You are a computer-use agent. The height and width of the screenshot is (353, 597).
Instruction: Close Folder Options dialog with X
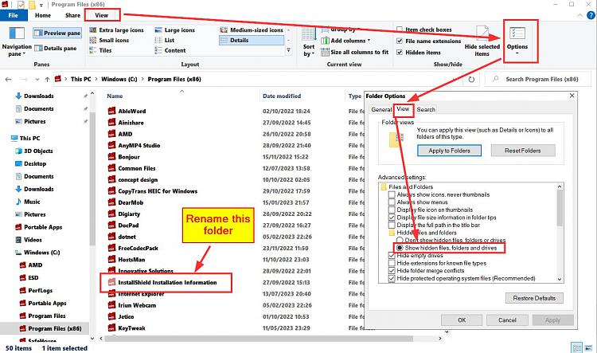point(572,96)
